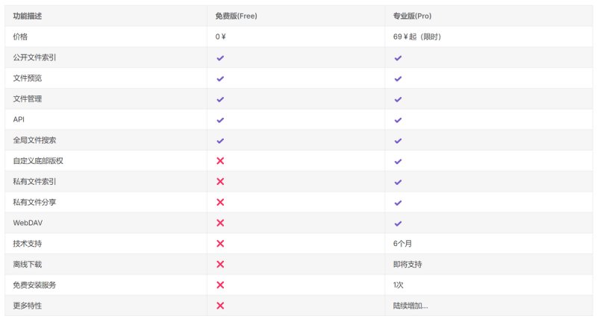Click the 0￥ free price cell

220,37
